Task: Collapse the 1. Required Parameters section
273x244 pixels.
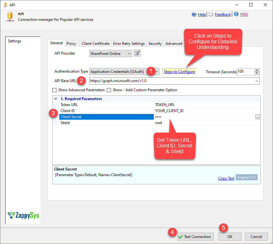Action: pos(56,99)
